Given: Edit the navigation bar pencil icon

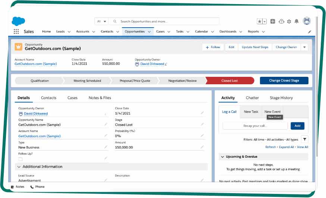Looking at the screenshot, I should pyautogui.click(x=309, y=32).
